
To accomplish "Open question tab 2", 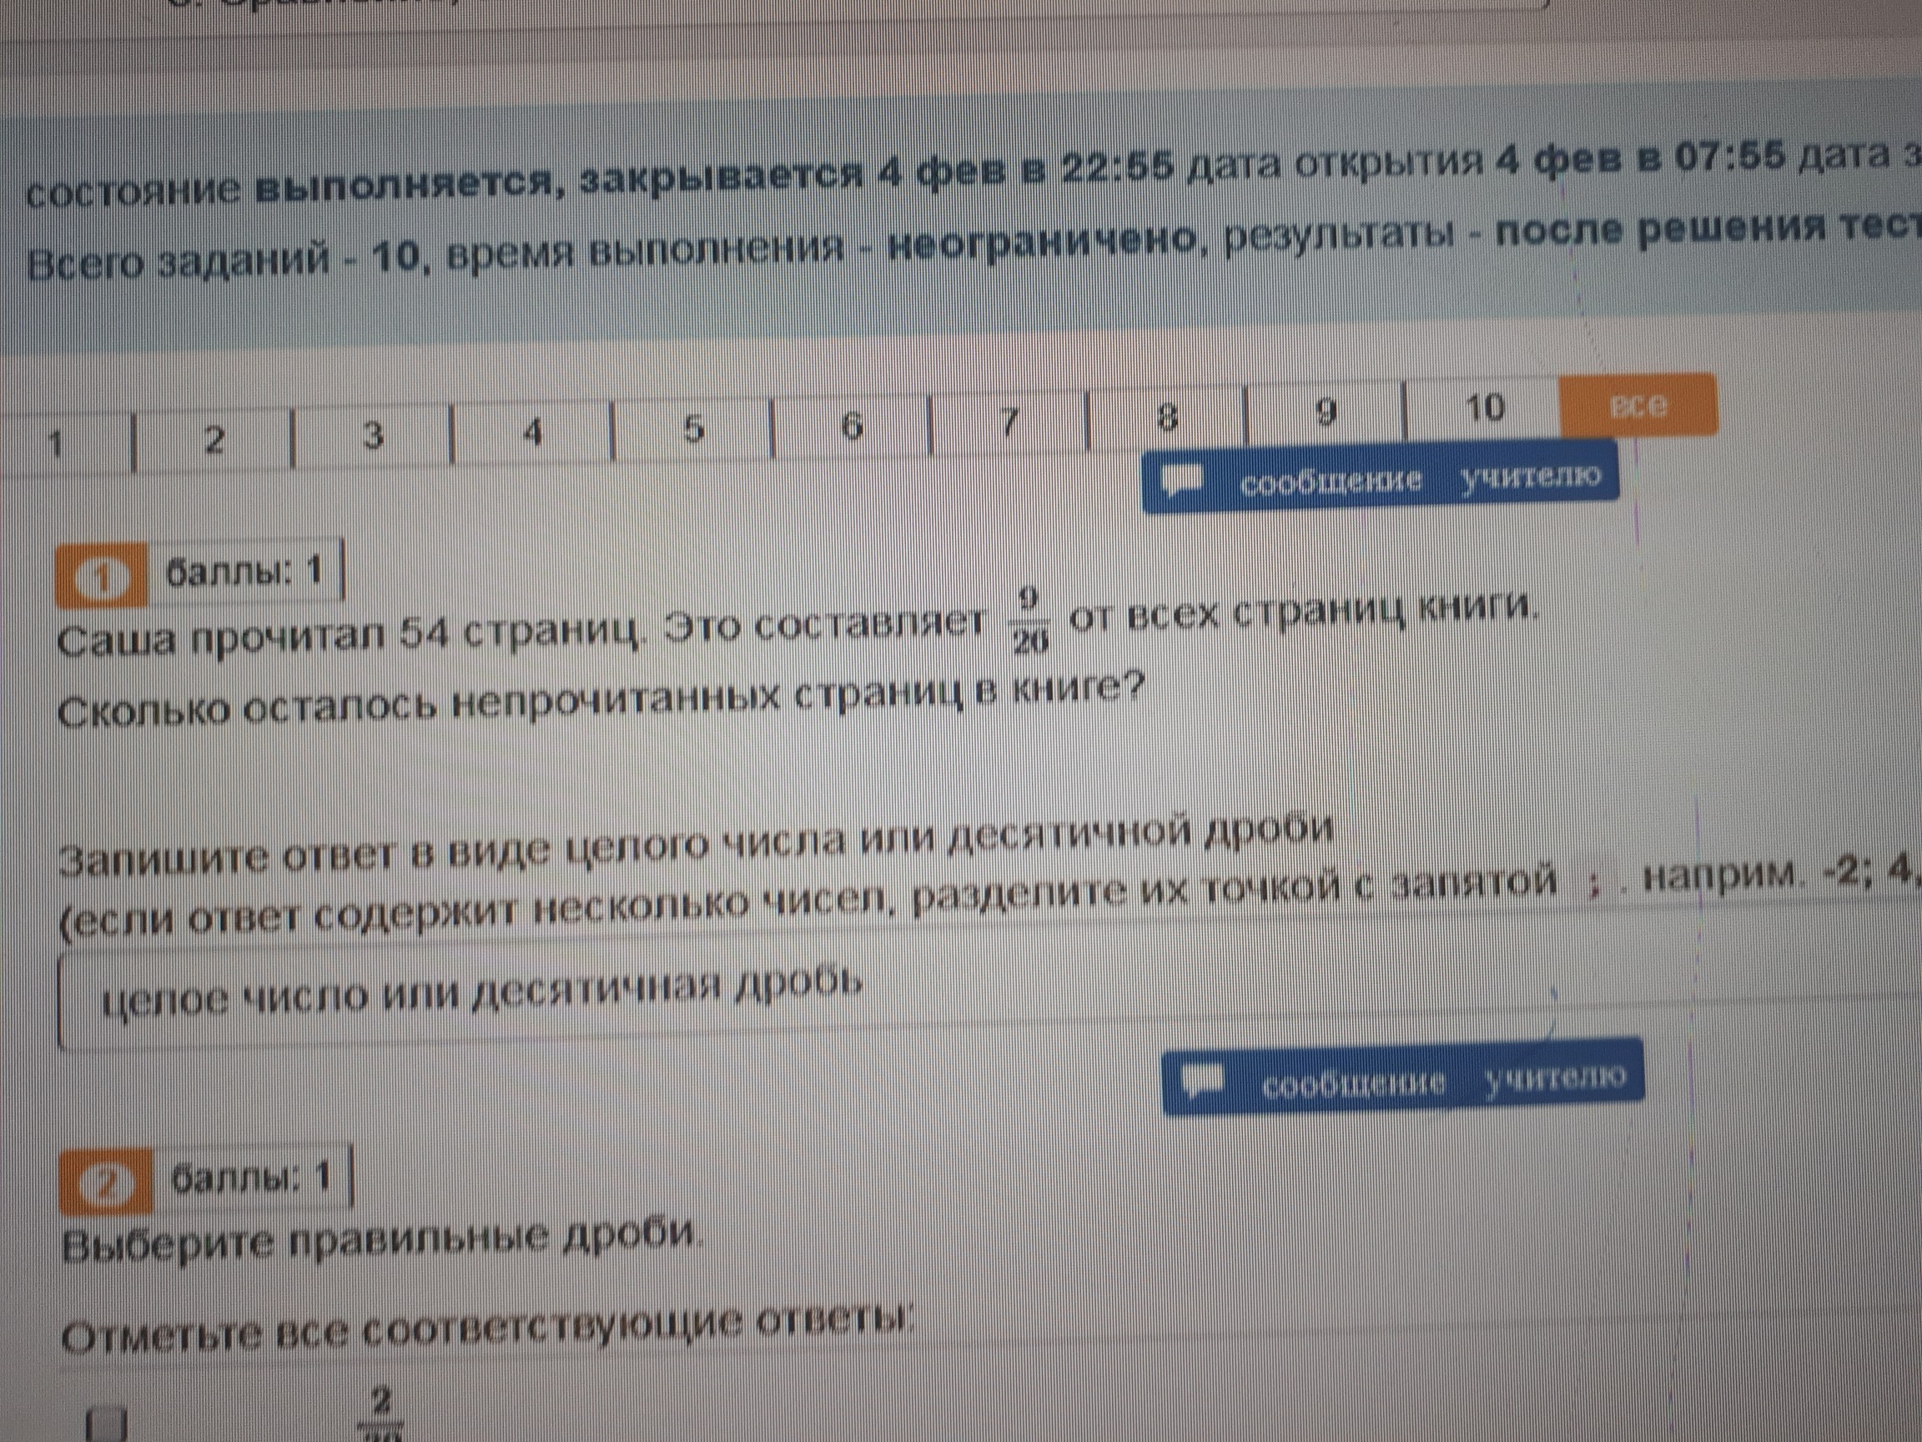I will [214, 440].
